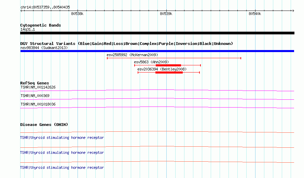
Task: Click the TSHR|NM_001142626 transcript label
Action: pos(38,87)
